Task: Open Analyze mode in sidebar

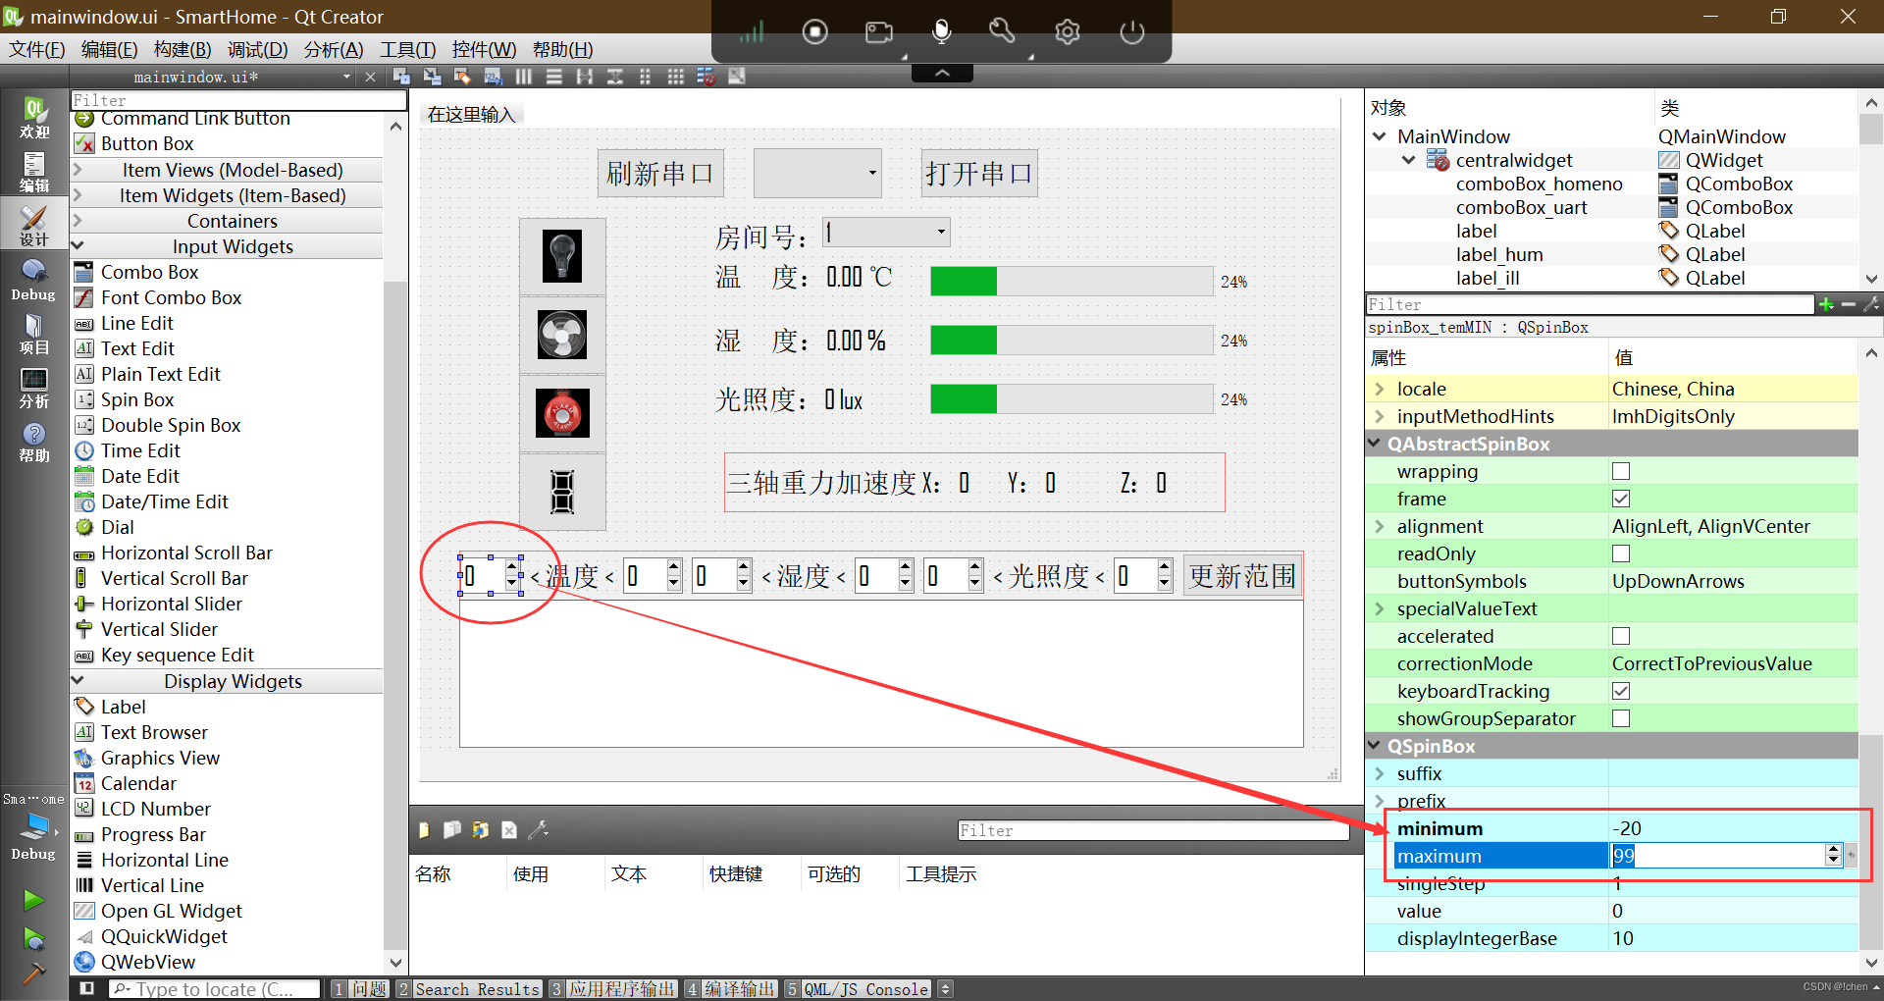Action: [x=34, y=388]
